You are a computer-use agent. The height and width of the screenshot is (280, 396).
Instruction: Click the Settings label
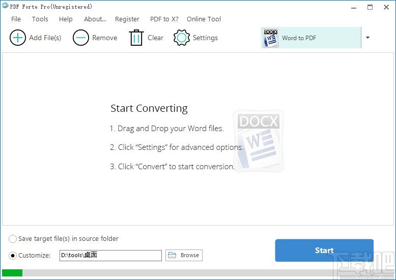205,38
